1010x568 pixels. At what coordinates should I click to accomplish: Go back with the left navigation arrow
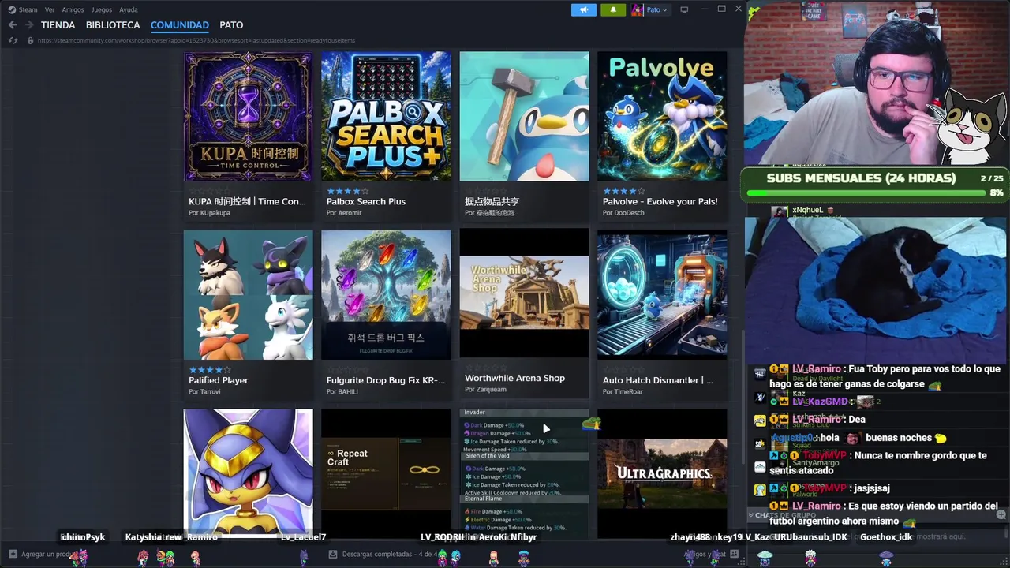13,25
